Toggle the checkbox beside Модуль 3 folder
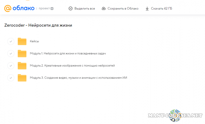This screenshot has width=205, height=124. tap(11, 78)
